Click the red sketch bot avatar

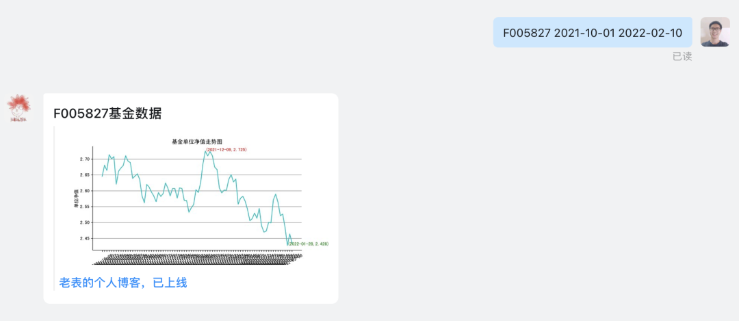(x=19, y=108)
